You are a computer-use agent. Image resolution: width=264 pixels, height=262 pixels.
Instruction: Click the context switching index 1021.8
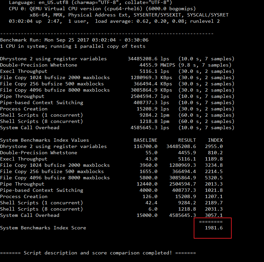[214, 190]
